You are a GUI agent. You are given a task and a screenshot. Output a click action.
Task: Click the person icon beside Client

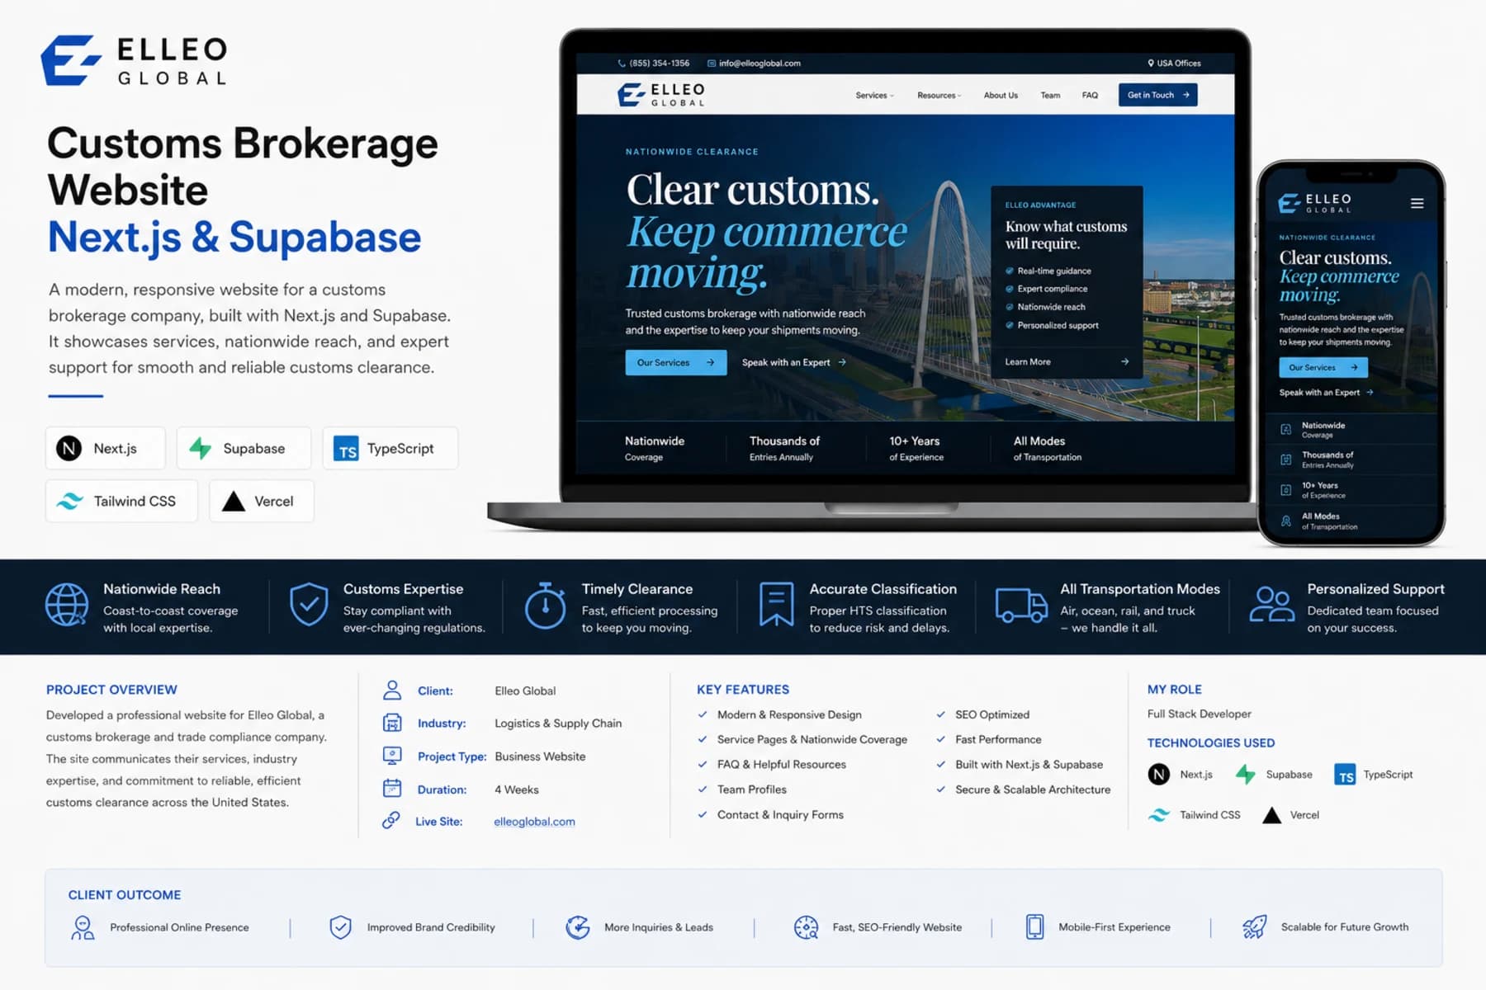(x=392, y=690)
